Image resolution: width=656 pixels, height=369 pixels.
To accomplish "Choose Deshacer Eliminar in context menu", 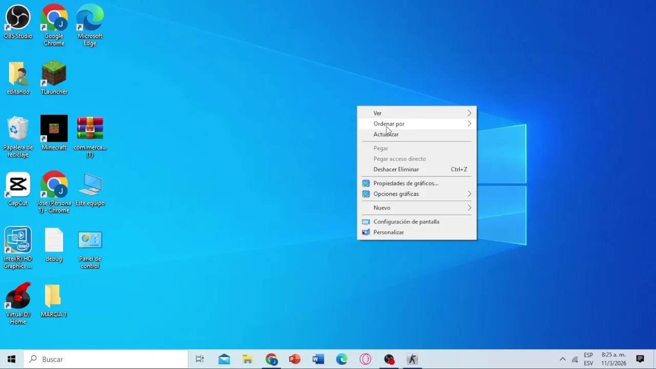I will 417,169.
